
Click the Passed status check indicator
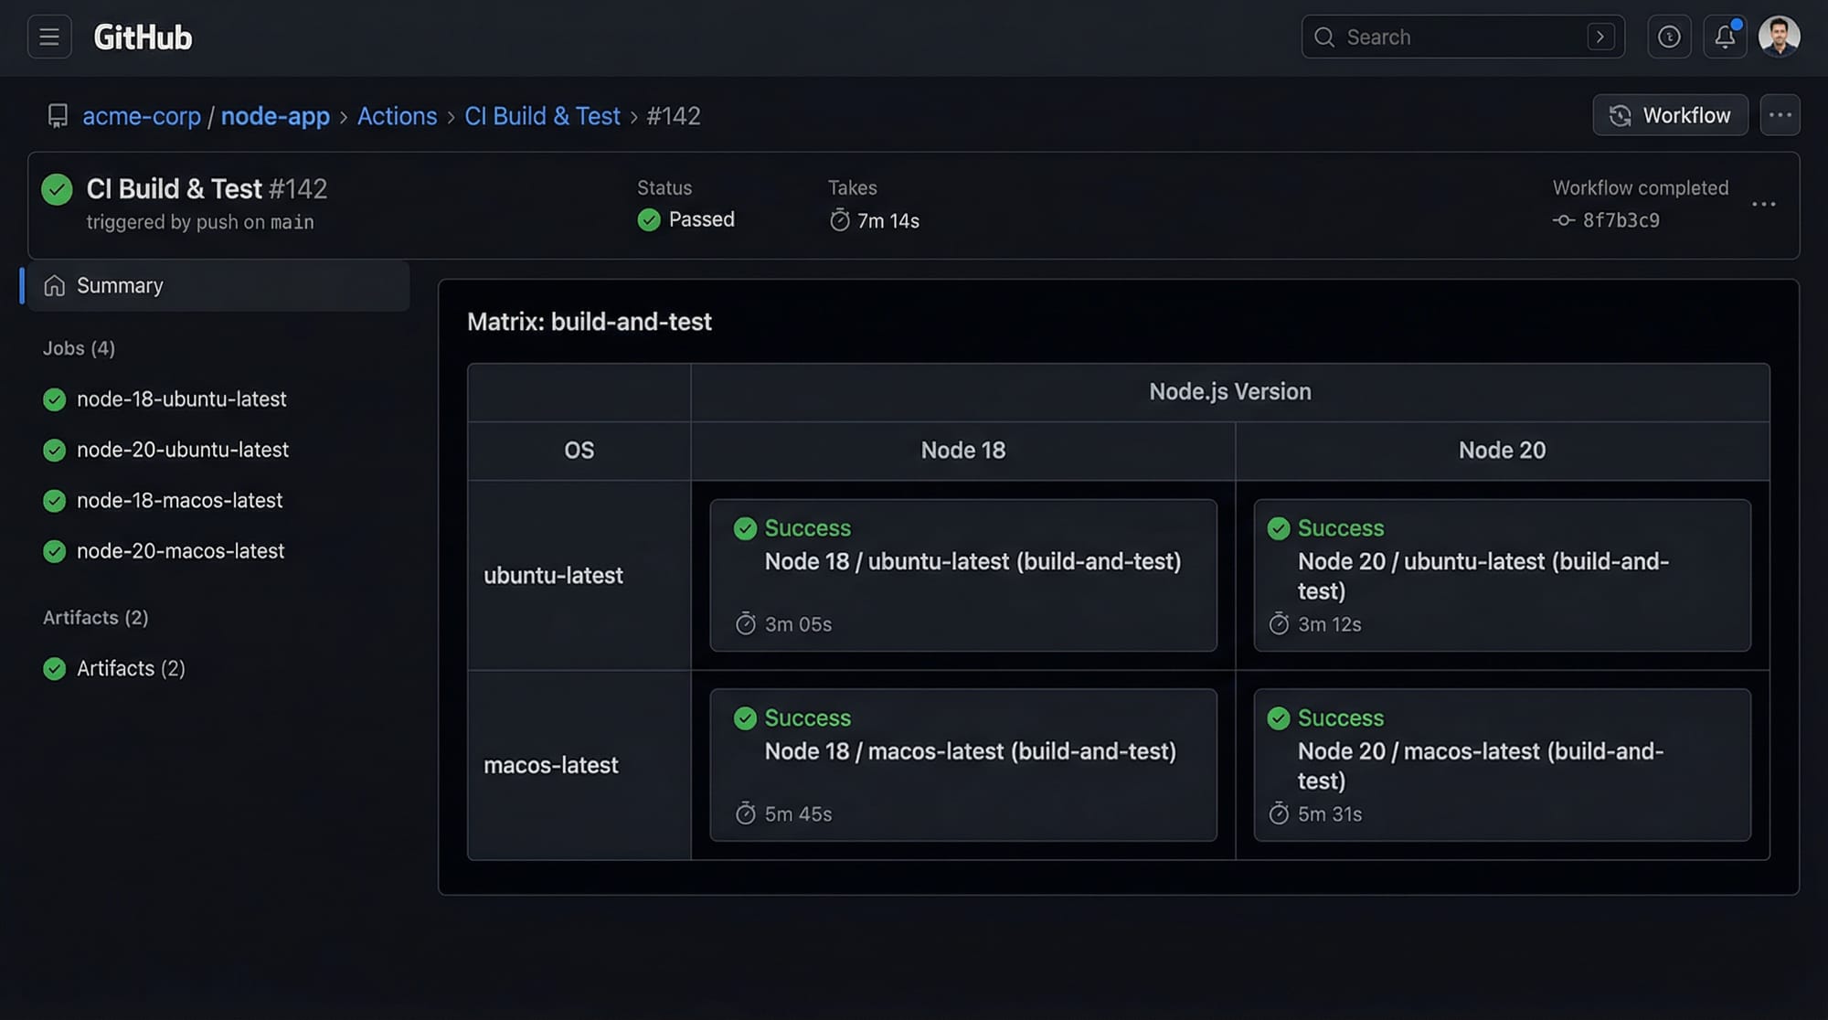[x=649, y=219]
